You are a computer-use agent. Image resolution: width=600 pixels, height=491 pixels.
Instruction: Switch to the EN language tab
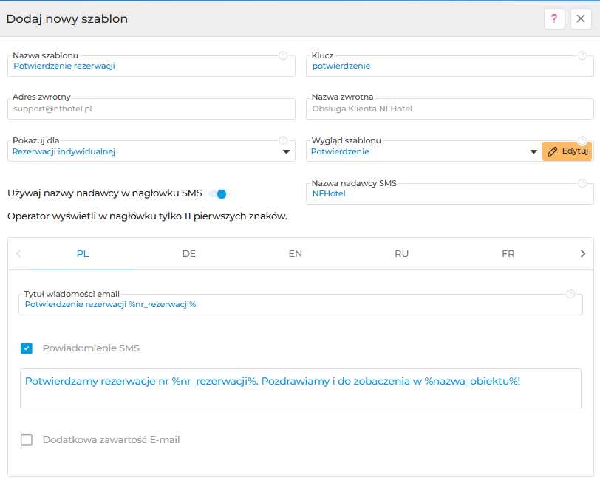coord(296,254)
